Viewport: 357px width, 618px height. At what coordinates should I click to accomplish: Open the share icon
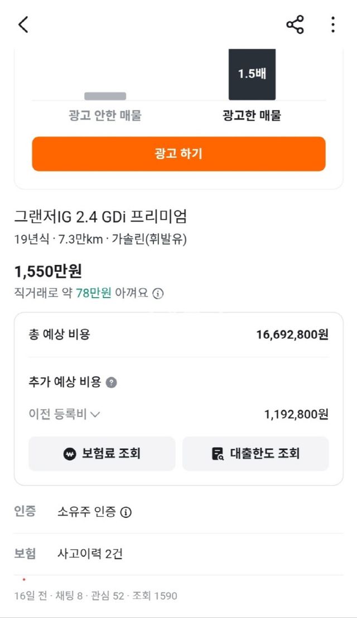(295, 25)
